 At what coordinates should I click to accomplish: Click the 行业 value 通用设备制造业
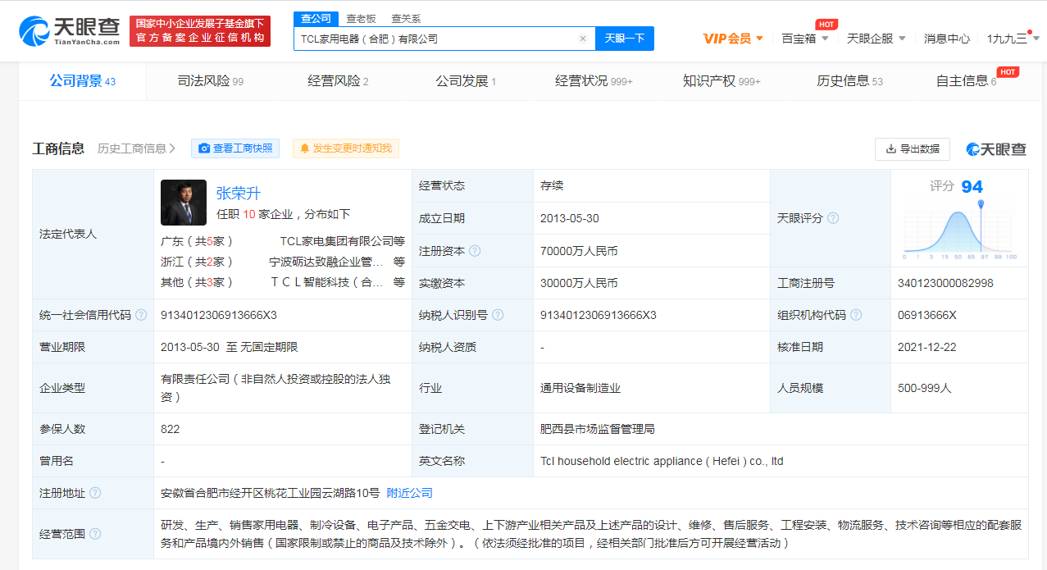pos(580,388)
